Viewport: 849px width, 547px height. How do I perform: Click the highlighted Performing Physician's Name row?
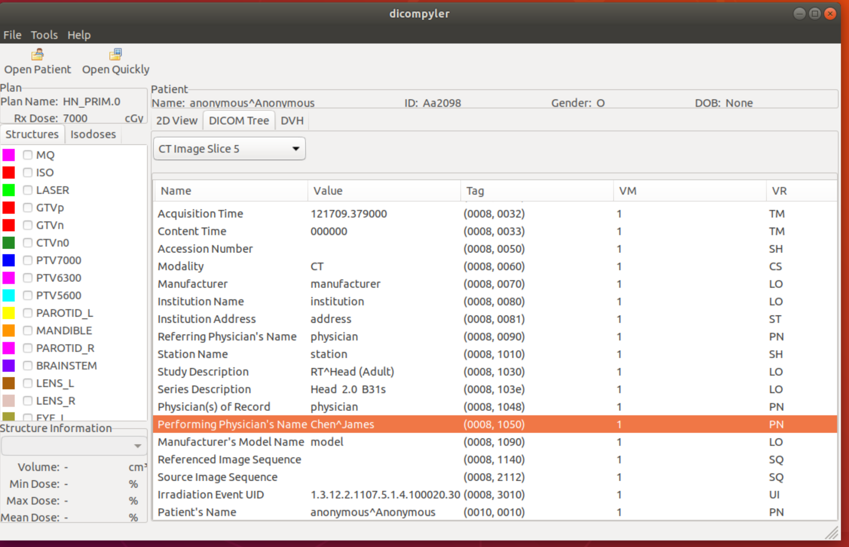tap(495, 424)
